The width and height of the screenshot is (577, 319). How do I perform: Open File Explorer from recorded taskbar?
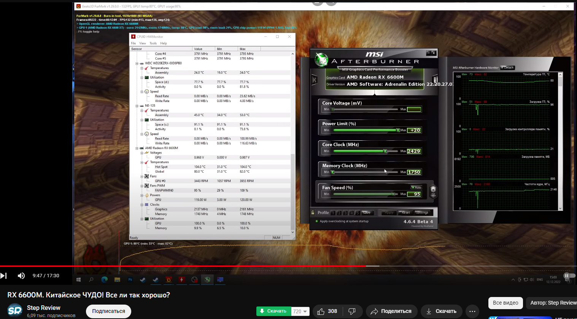point(117,280)
